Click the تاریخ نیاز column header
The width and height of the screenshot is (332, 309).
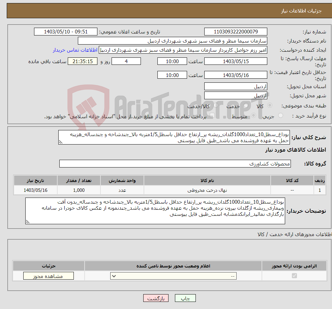tap(36, 180)
